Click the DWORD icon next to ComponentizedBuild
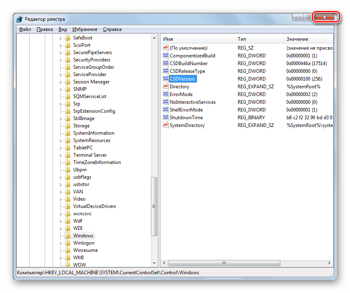The width and height of the screenshot is (350, 293). pyautogui.click(x=165, y=56)
